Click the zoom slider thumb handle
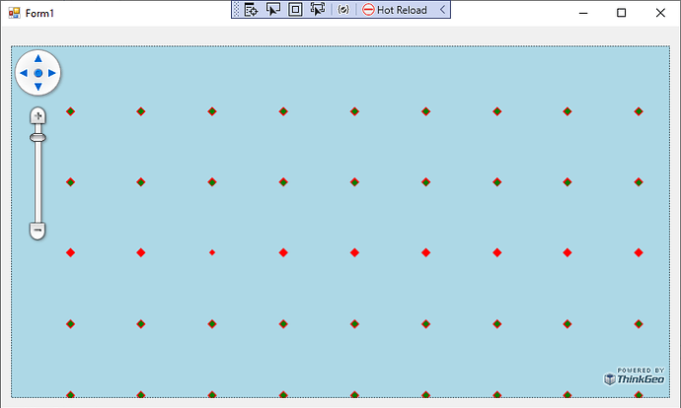681x408 pixels. click(38, 138)
